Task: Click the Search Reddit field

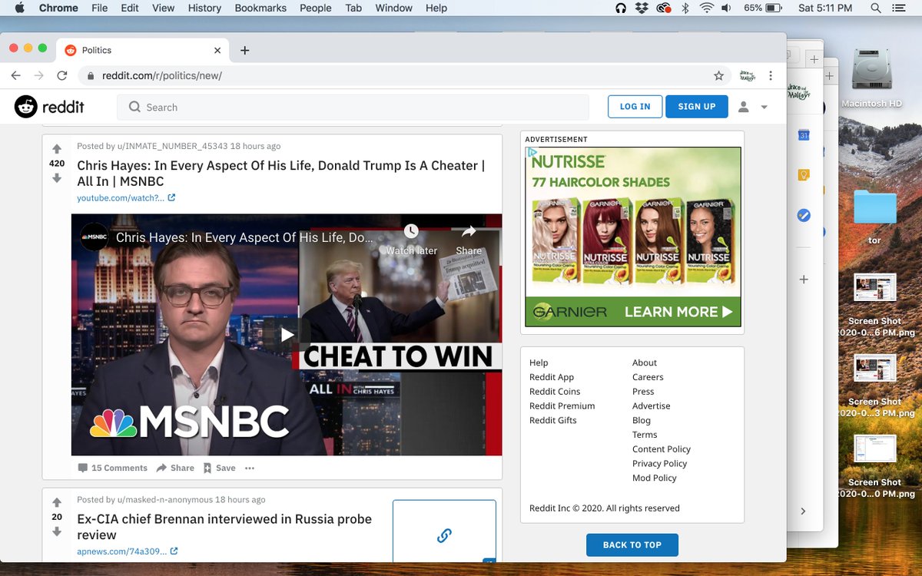Action: click(353, 107)
